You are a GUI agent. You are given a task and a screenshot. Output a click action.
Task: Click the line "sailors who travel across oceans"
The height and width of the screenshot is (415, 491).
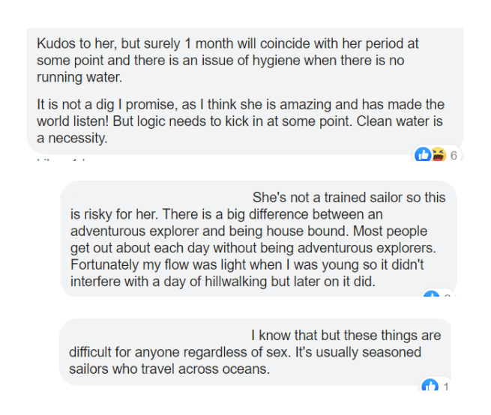(x=169, y=369)
